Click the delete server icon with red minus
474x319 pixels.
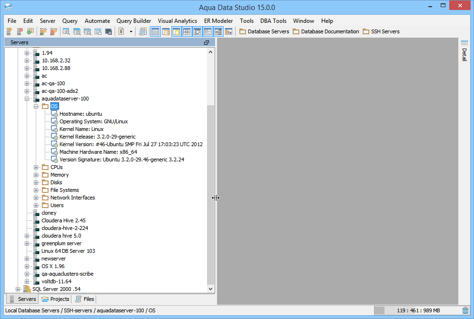click(x=20, y=31)
